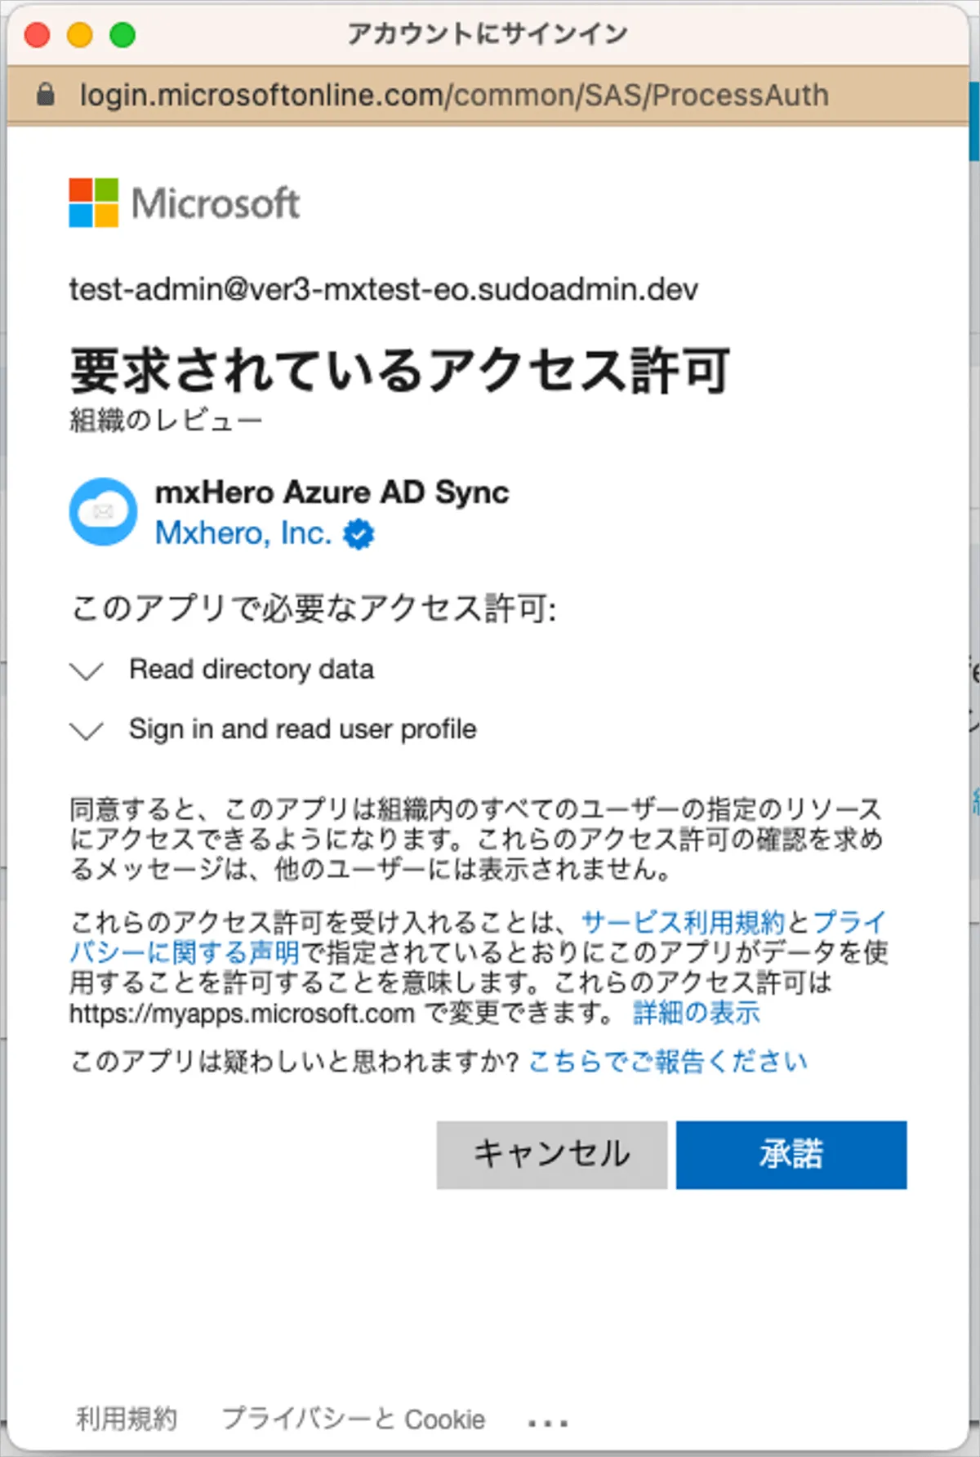Screen dimensions: 980x1457
Task: Open the 利用規約 footer link
Action: 127,1419
